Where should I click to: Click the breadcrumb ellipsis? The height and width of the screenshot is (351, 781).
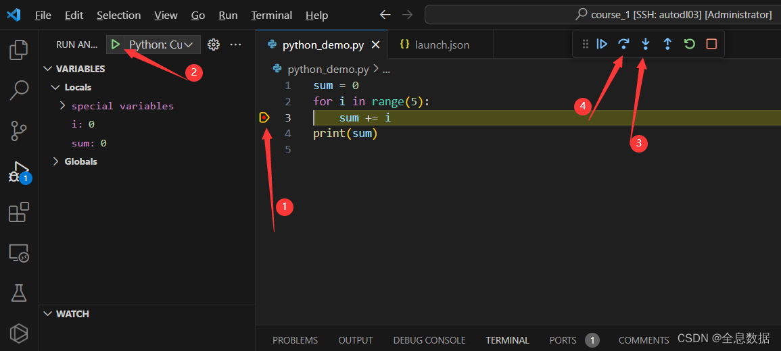pos(386,70)
